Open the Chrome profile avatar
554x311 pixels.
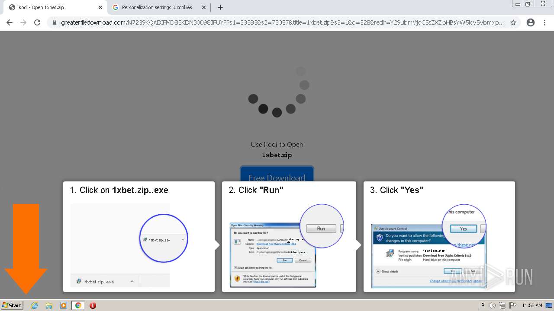(531, 22)
